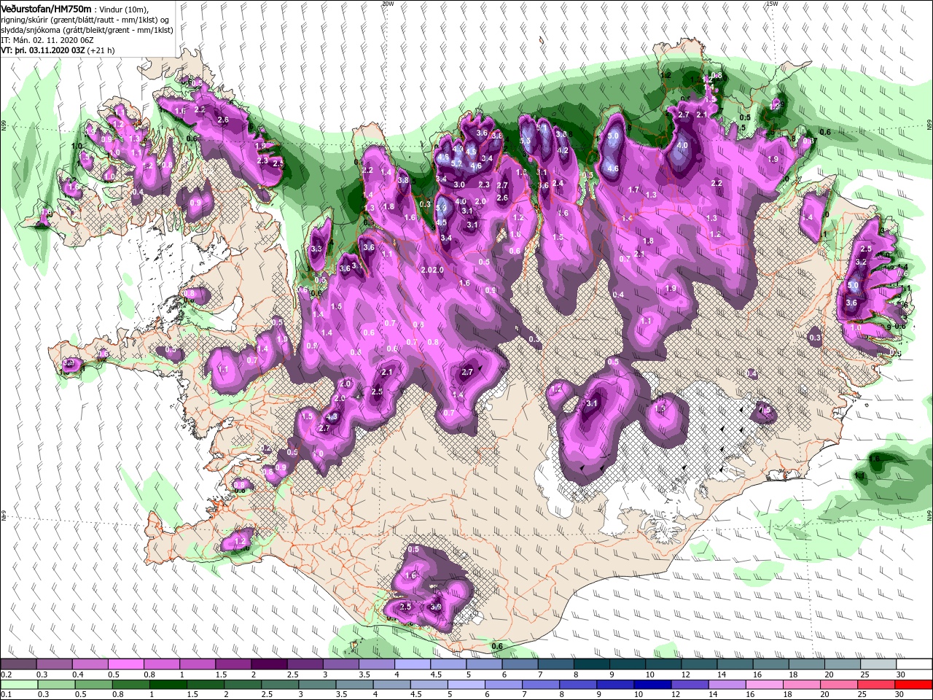This screenshot has height=700, width=933.
Task: Click the '0.2' label on the upper scale
Action: click(x=5, y=674)
